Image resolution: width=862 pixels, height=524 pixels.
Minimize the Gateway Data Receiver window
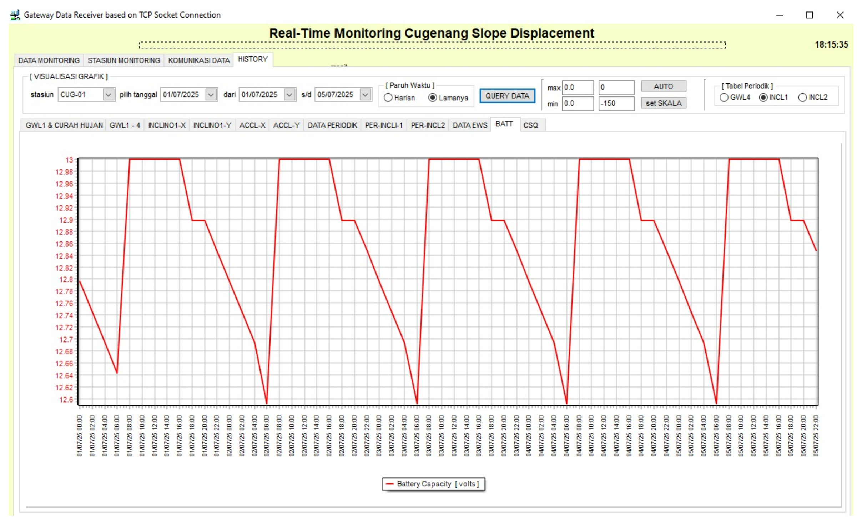pyautogui.click(x=780, y=15)
